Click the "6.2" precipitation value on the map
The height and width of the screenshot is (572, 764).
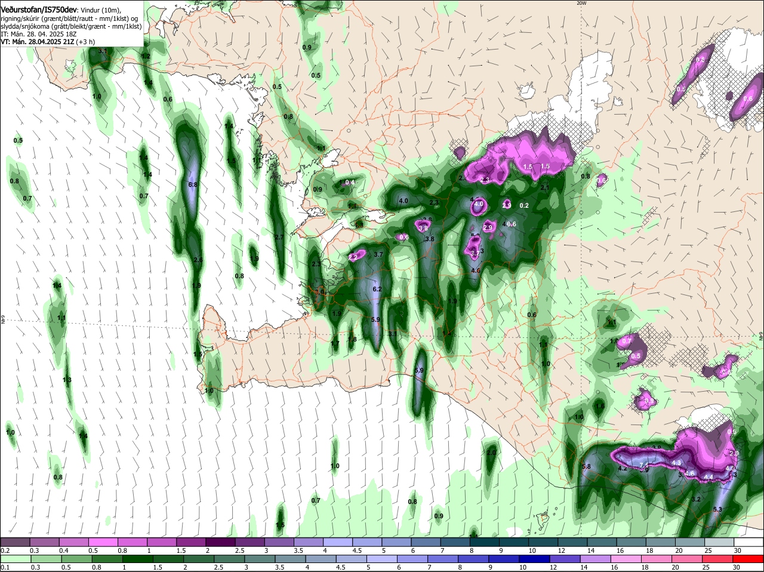tap(377, 289)
